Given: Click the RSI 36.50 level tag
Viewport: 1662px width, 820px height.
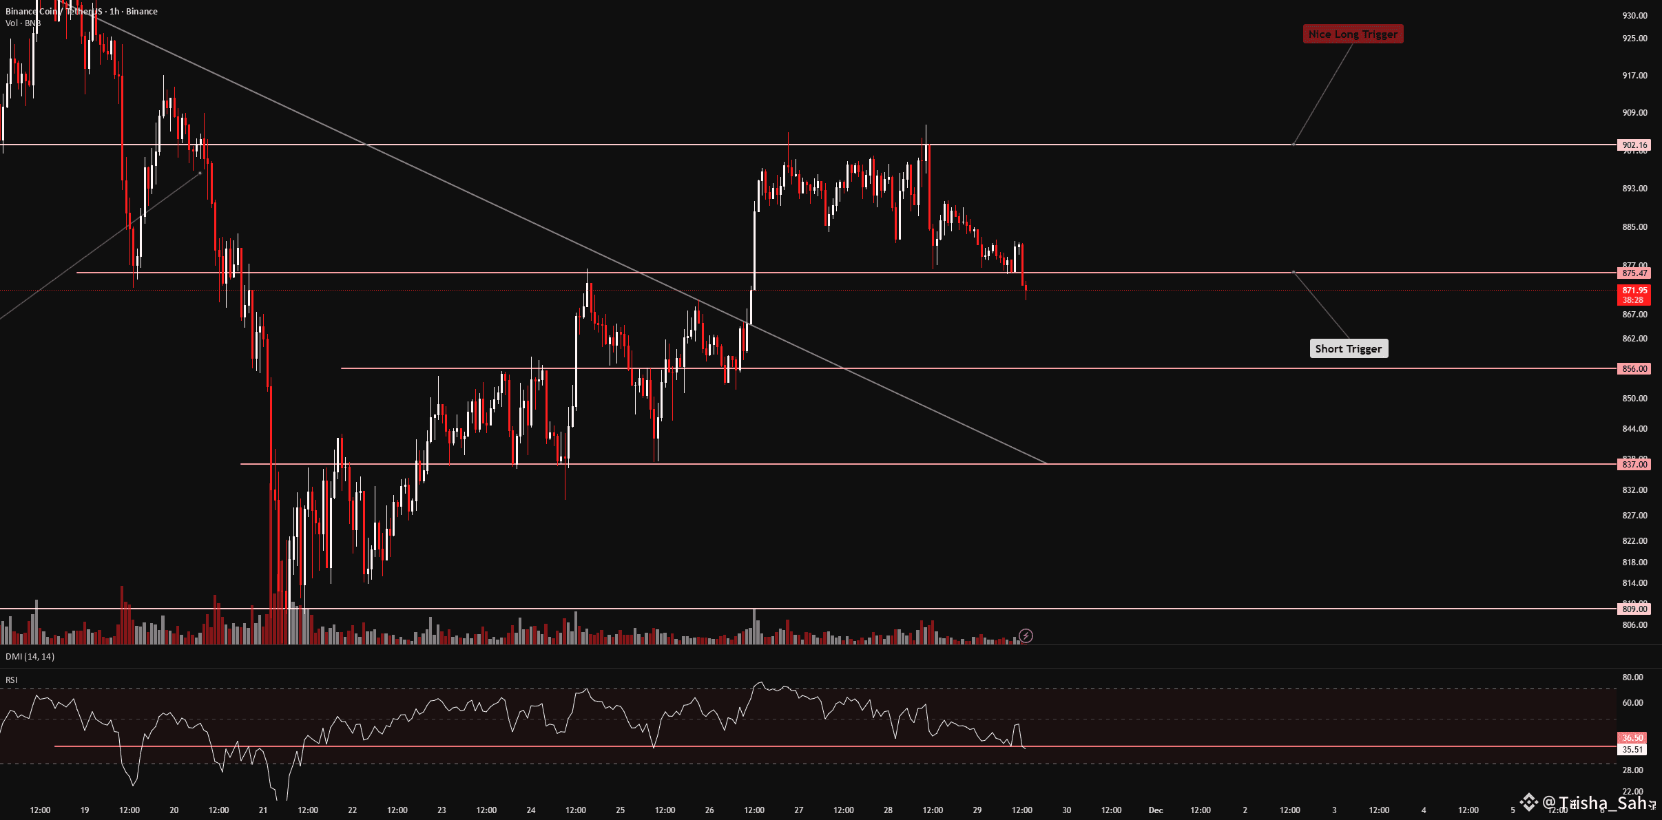Looking at the screenshot, I should pos(1632,738).
